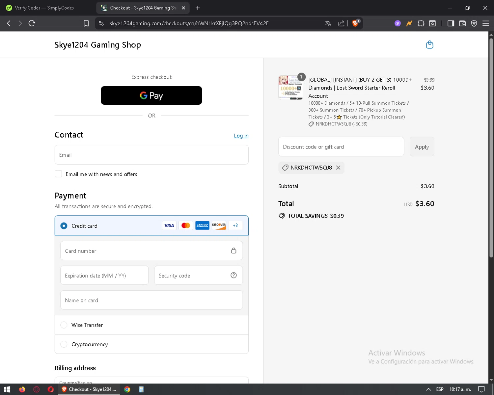Open a new browser tab
Screen dimensions: 494x395
[198, 8]
